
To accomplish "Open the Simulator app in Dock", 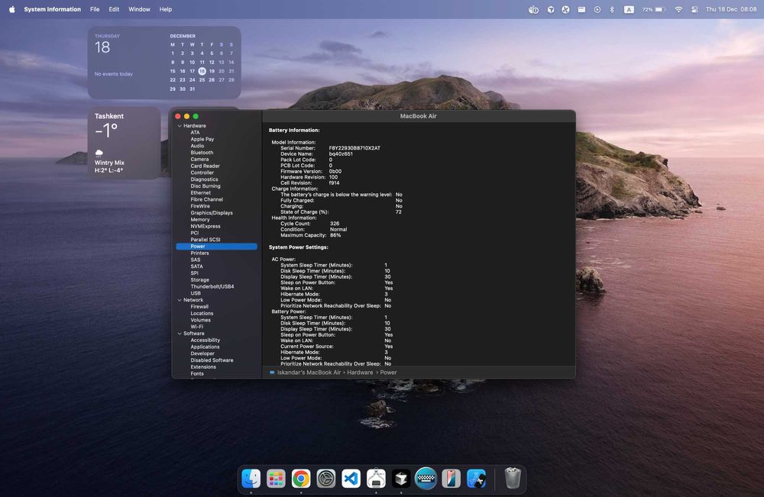I will coord(476,479).
